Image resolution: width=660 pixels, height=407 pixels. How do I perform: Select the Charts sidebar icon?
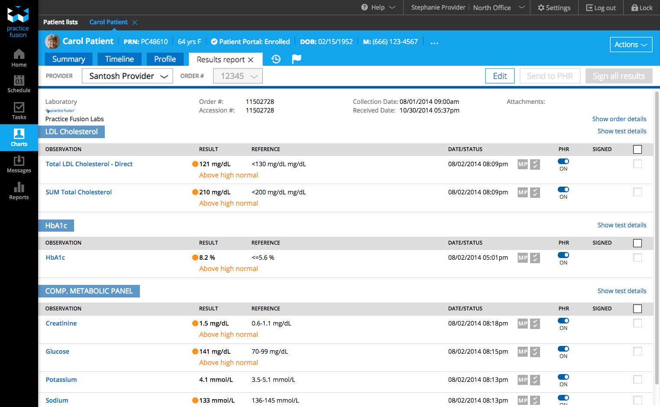pos(19,138)
